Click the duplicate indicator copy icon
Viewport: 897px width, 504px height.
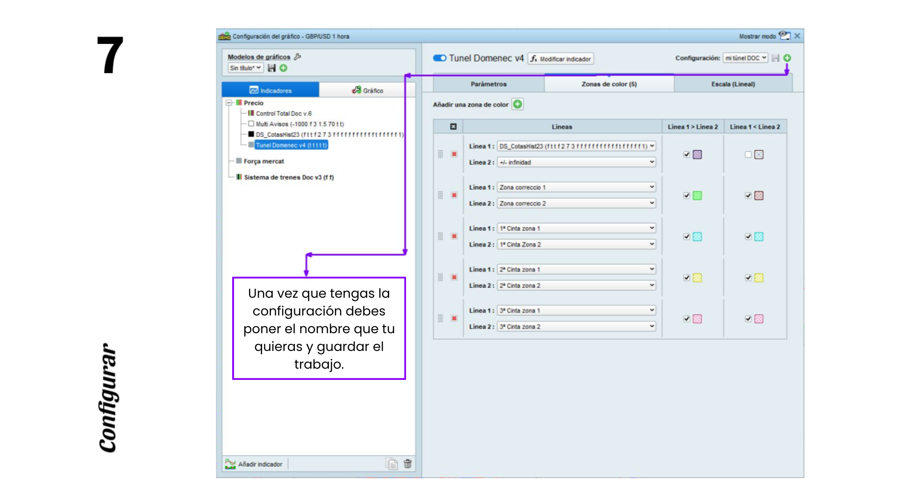pos(392,463)
